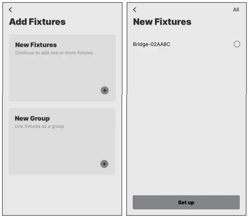Tap All to select every fixture
Screen dimensions: 249x217
pyautogui.click(x=236, y=10)
